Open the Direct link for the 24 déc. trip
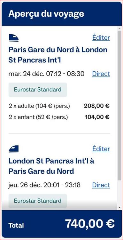This screenshot has width=123, height=240. click(x=101, y=74)
